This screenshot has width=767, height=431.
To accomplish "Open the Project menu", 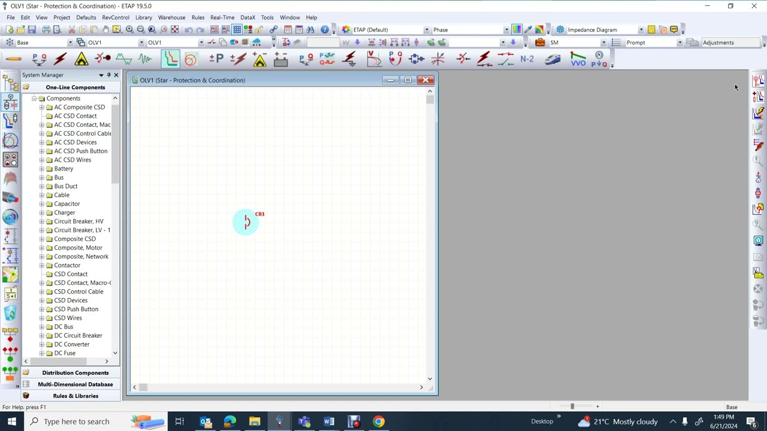I will (62, 17).
